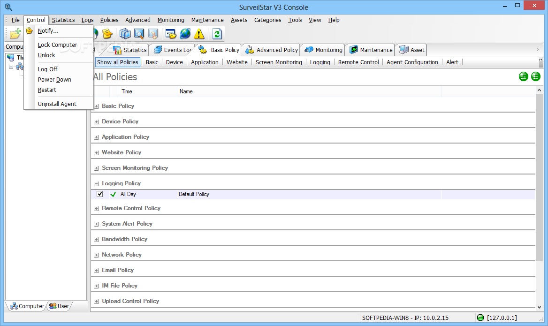Click the green status indicator near 127.0.0.1
Viewport: 548px width, 326px height.
[480, 318]
